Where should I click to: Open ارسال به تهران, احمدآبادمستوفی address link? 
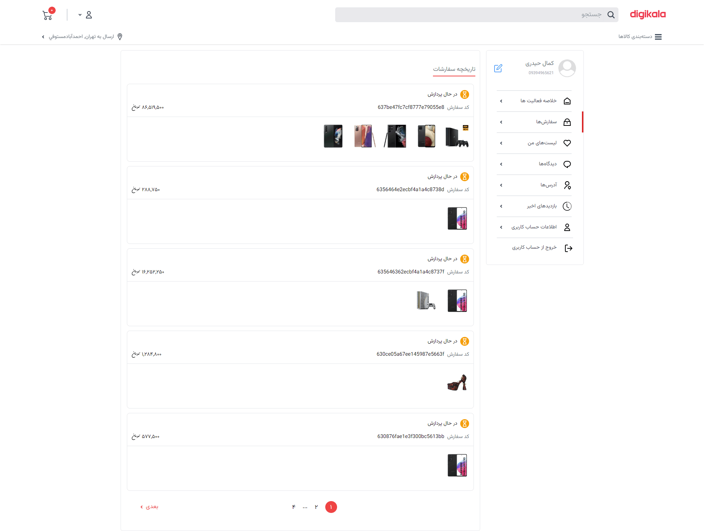(82, 37)
